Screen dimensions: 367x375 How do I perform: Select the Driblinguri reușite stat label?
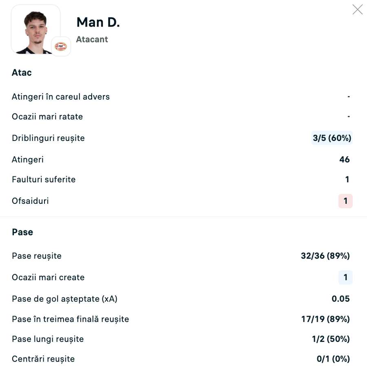[48, 138]
